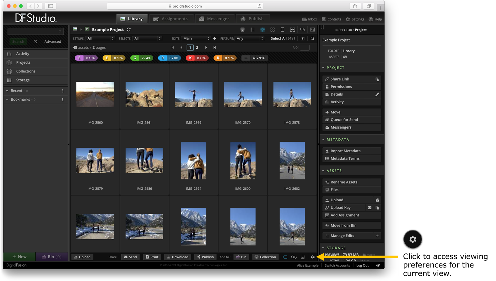
Task: Filter by blue R rating pill
Action: (170, 58)
